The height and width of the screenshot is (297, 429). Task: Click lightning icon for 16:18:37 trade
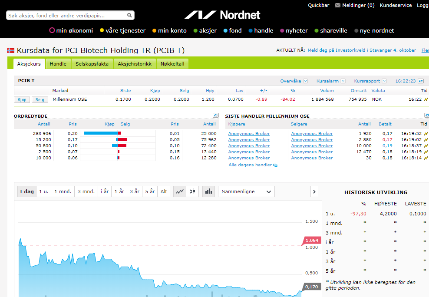tap(426, 146)
